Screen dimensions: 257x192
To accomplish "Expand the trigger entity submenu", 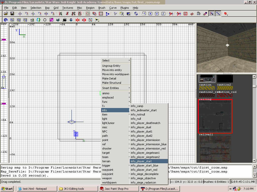I will tap(115, 165).
